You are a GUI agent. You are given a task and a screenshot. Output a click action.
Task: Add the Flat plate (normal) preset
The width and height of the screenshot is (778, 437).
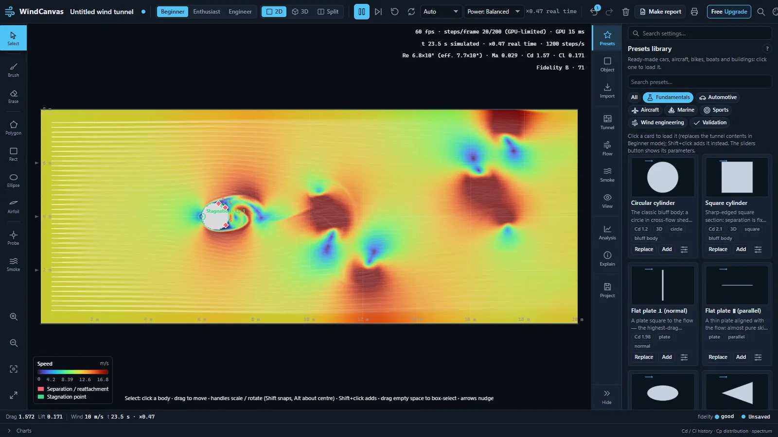coord(667,357)
